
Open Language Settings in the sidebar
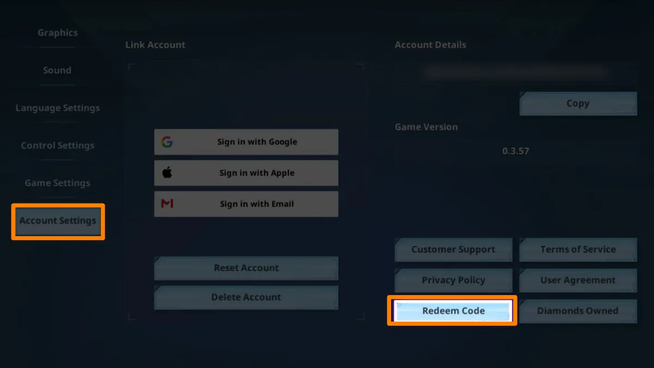[x=57, y=108]
